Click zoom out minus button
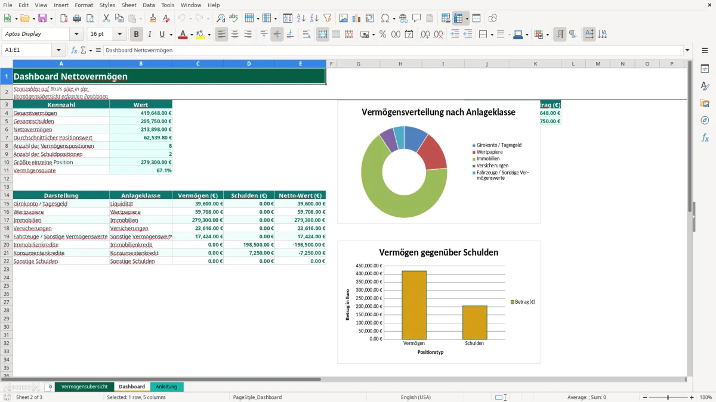The height and width of the screenshot is (402, 716). pos(644,397)
